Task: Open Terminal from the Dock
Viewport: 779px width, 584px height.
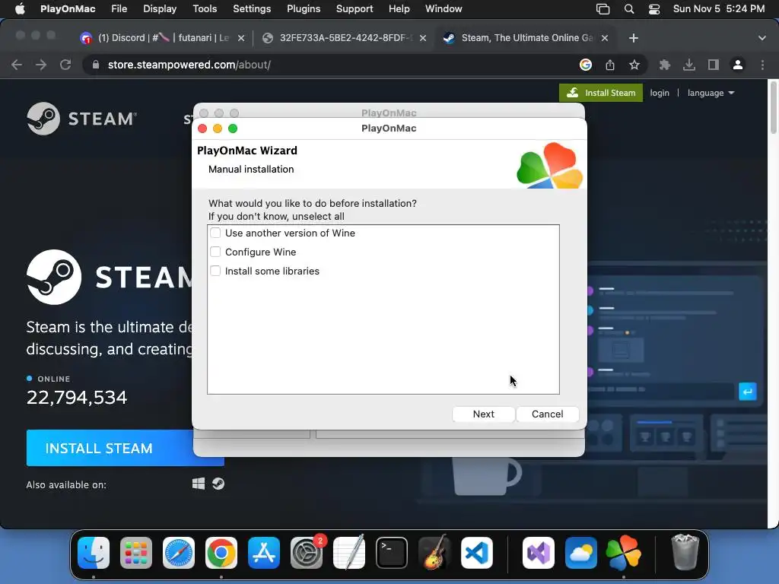Action: pyautogui.click(x=392, y=553)
